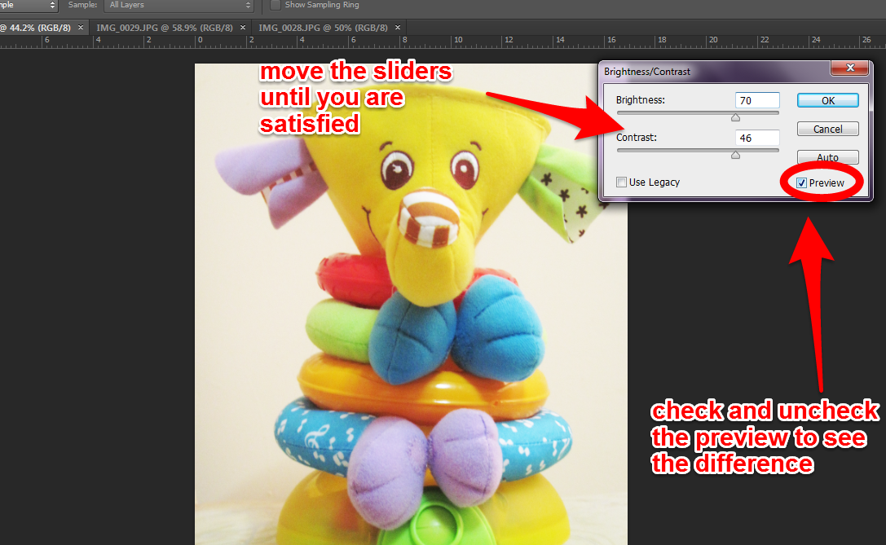Open the Sample All Layers dropdown
Image resolution: width=886 pixels, height=545 pixels.
click(179, 5)
